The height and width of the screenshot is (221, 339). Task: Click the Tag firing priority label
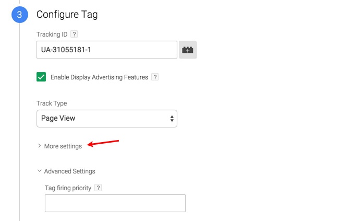(69, 188)
